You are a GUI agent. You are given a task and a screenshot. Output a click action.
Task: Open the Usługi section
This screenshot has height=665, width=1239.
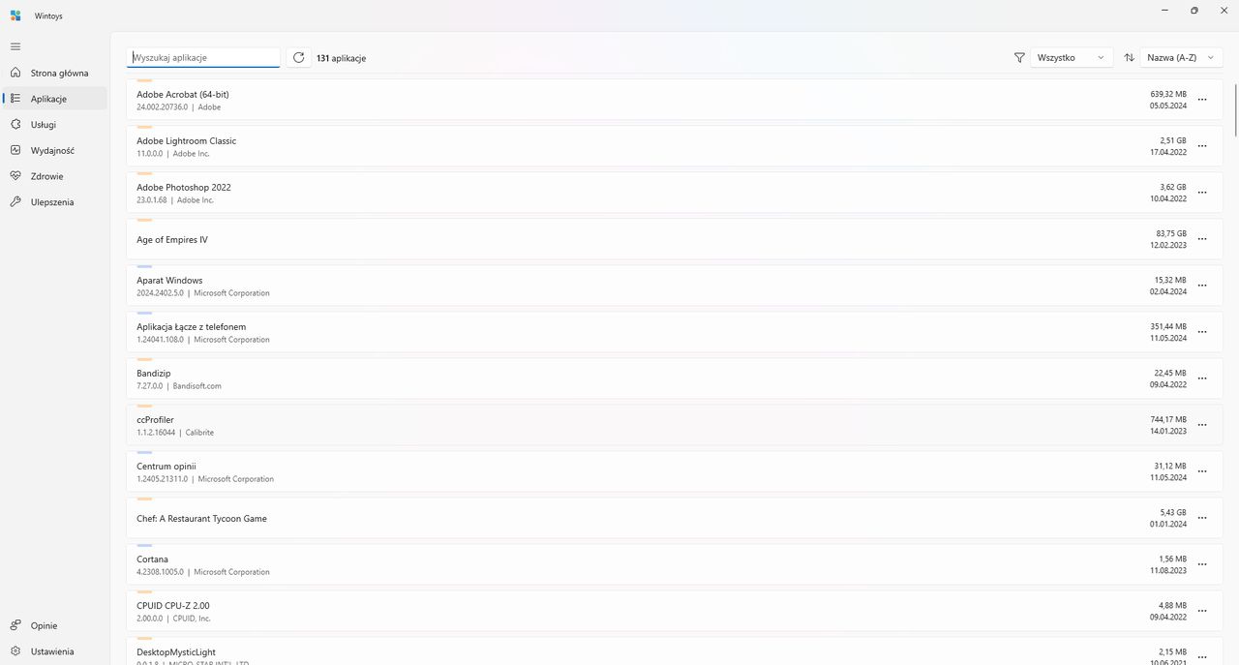click(55, 125)
